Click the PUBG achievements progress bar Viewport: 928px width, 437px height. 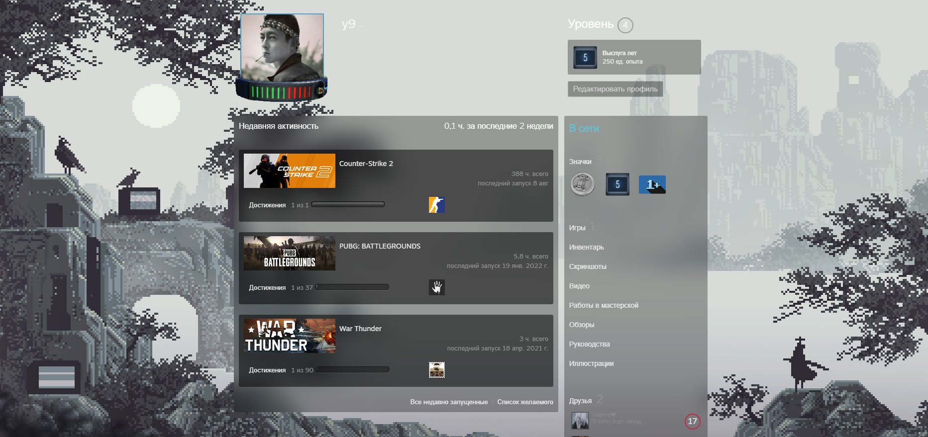pos(352,287)
